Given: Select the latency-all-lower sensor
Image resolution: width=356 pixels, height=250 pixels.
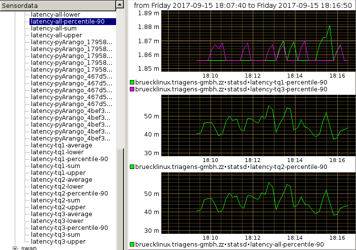Looking at the screenshot, I should click(x=55, y=15).
